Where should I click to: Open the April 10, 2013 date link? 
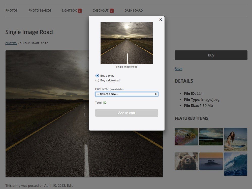tap(55, 186)
